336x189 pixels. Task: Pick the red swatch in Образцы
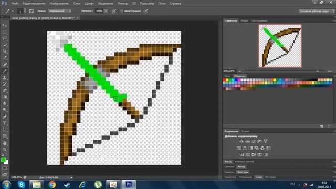pyautogui.click(x=224, y=80)
